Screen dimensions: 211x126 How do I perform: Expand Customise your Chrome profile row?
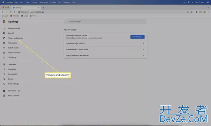coord(105,50)
